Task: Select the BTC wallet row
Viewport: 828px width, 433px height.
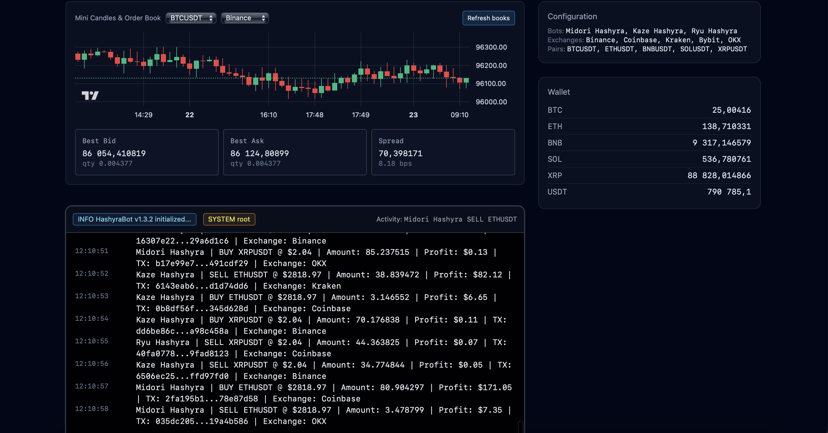Action: click(x=649, y=110)
